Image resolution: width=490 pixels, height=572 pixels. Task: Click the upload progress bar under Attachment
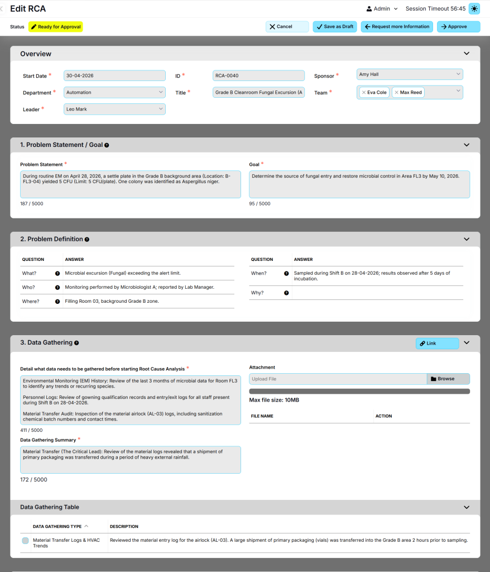click(359, 392)
